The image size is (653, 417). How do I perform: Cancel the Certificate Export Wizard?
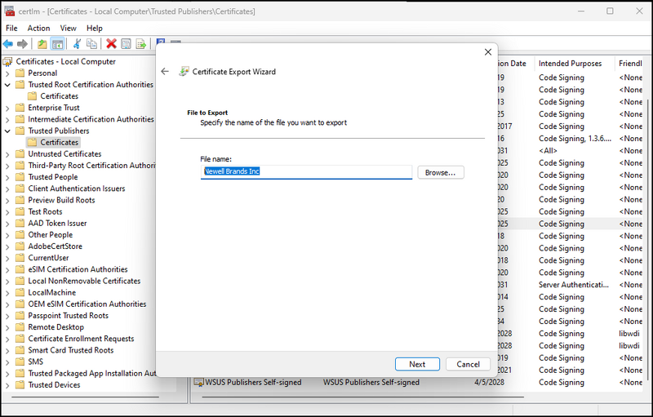point(468,364)
